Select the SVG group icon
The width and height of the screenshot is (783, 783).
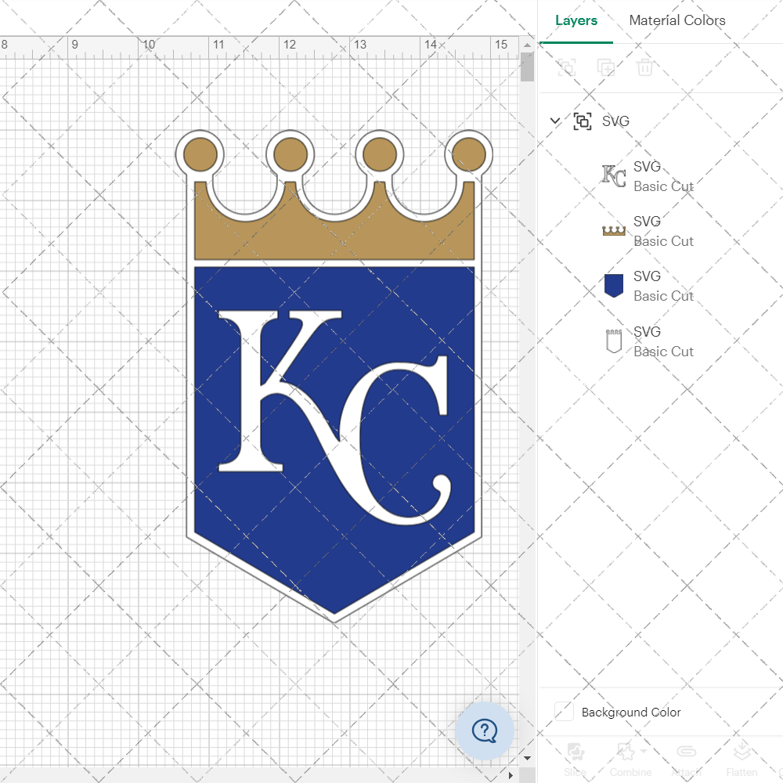(583, 121)
